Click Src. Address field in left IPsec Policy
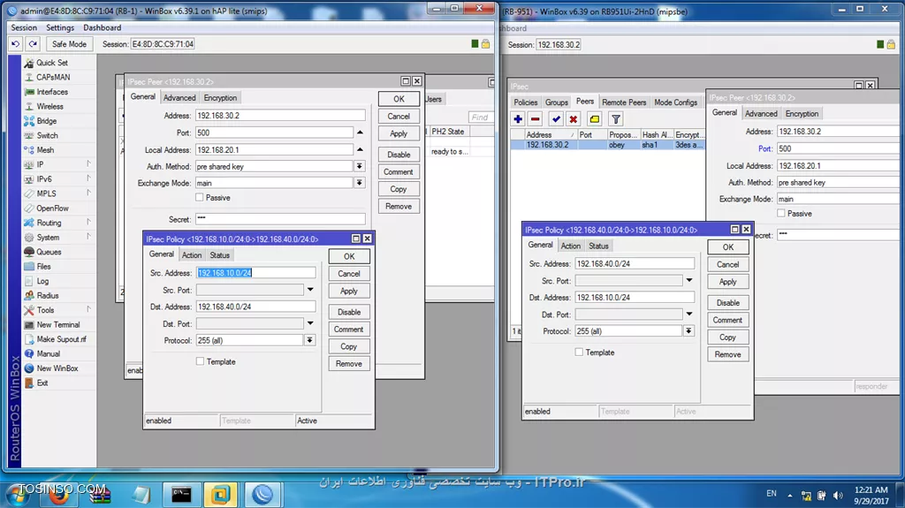This screenshot has height=508, width=905. click(x=255, y=272)
